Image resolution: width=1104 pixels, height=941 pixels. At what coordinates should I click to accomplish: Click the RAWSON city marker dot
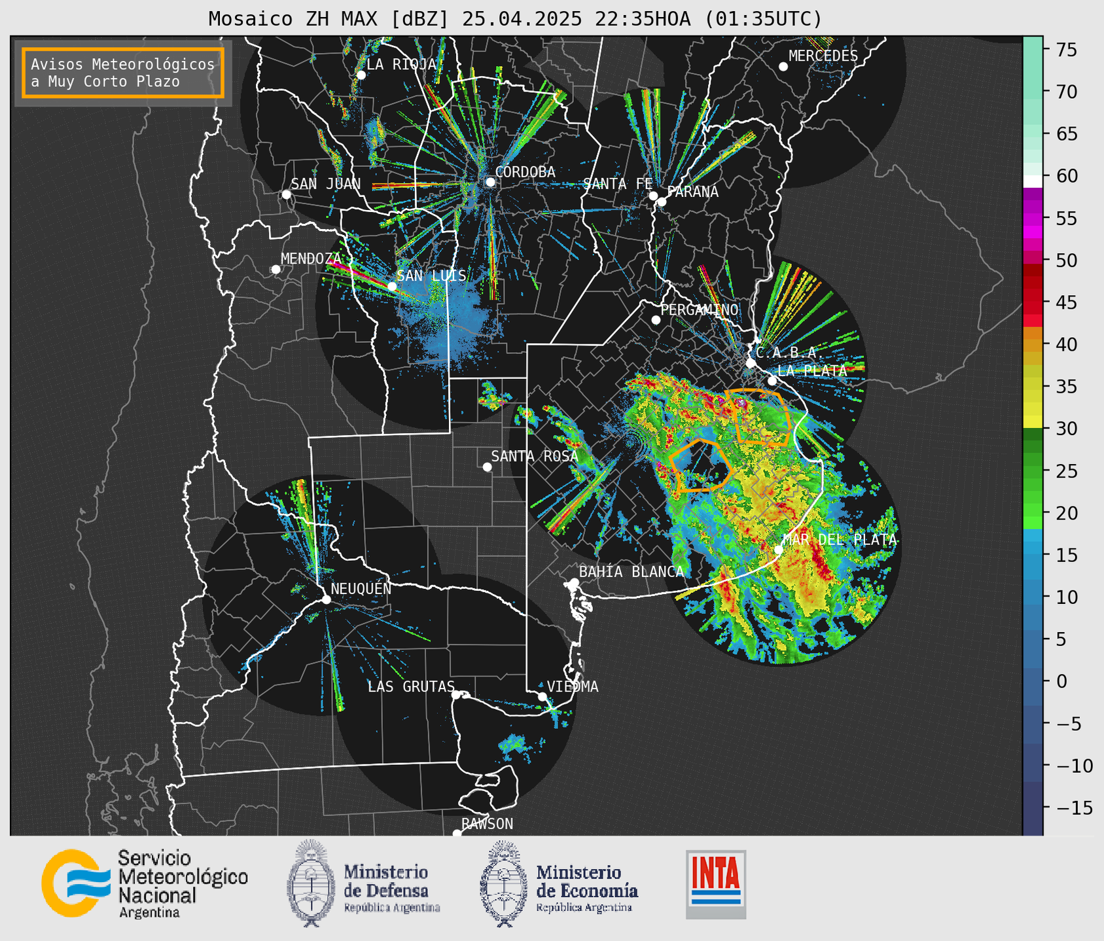point(457,833)
